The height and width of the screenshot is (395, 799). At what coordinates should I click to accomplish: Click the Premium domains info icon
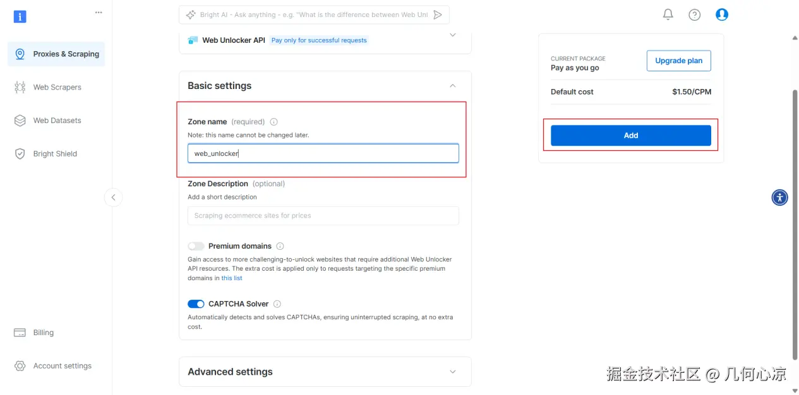(x=280, y=246)
